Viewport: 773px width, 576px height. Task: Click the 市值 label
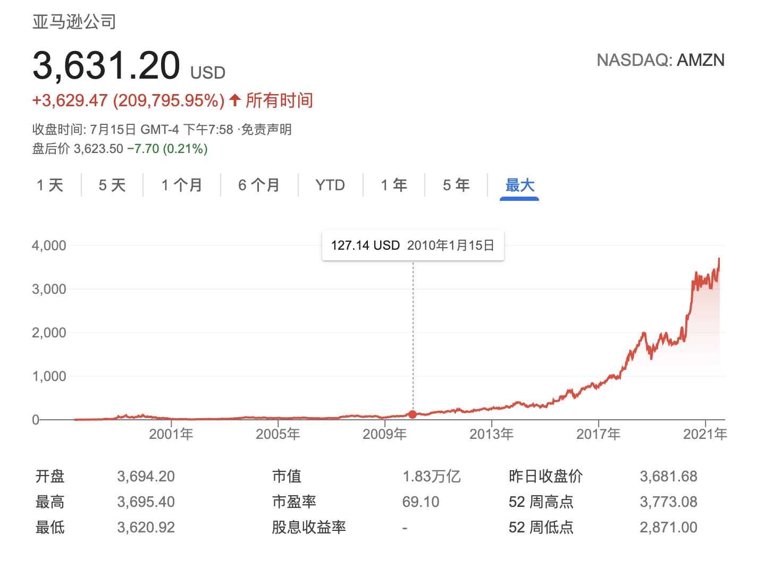pos(287,476)
